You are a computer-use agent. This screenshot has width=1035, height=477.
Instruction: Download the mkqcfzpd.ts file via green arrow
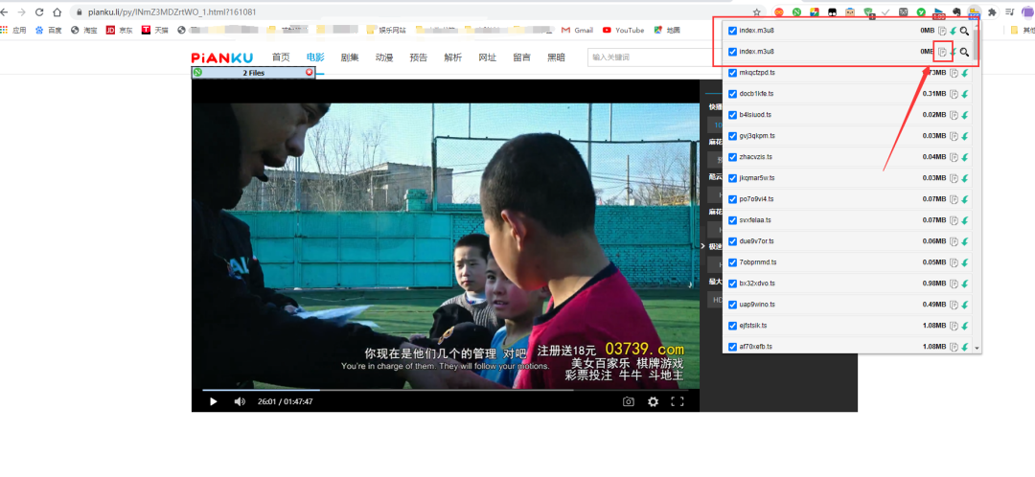click(x=965, y=73)
